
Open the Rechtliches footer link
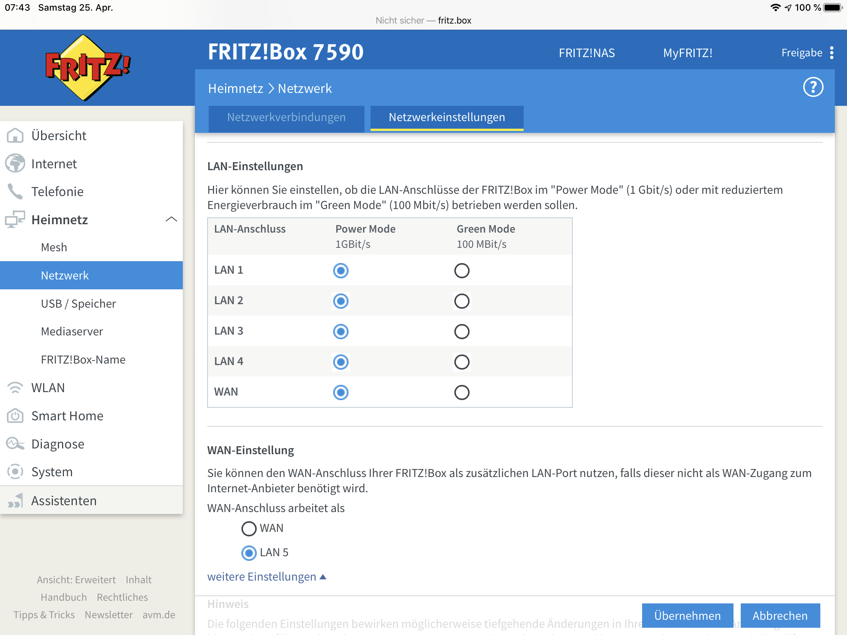(122, 597)
